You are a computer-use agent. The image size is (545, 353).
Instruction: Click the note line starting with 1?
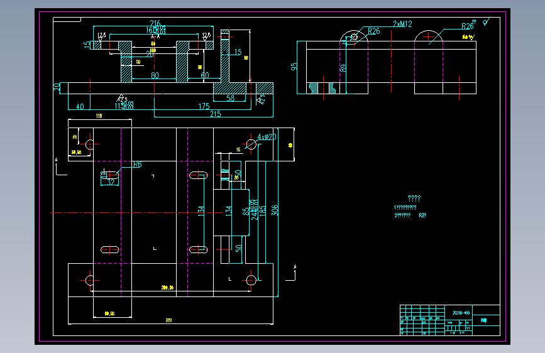point(405,207)
